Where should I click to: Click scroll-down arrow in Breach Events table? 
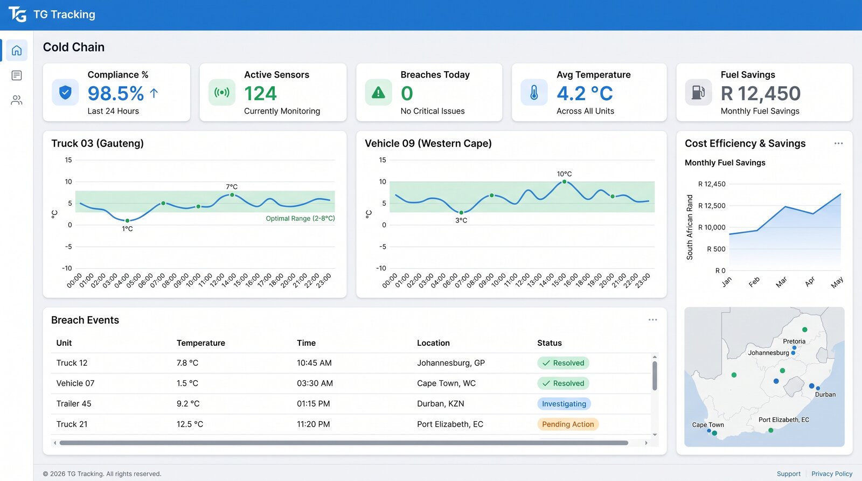(x=655, y=435)
